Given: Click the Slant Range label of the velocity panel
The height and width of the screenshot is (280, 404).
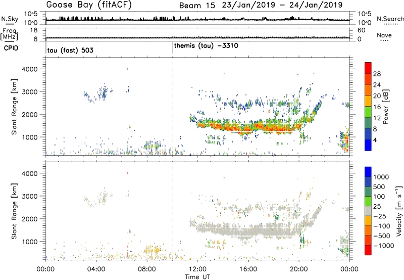Looking at the screenshot, I should pos(14,211).
